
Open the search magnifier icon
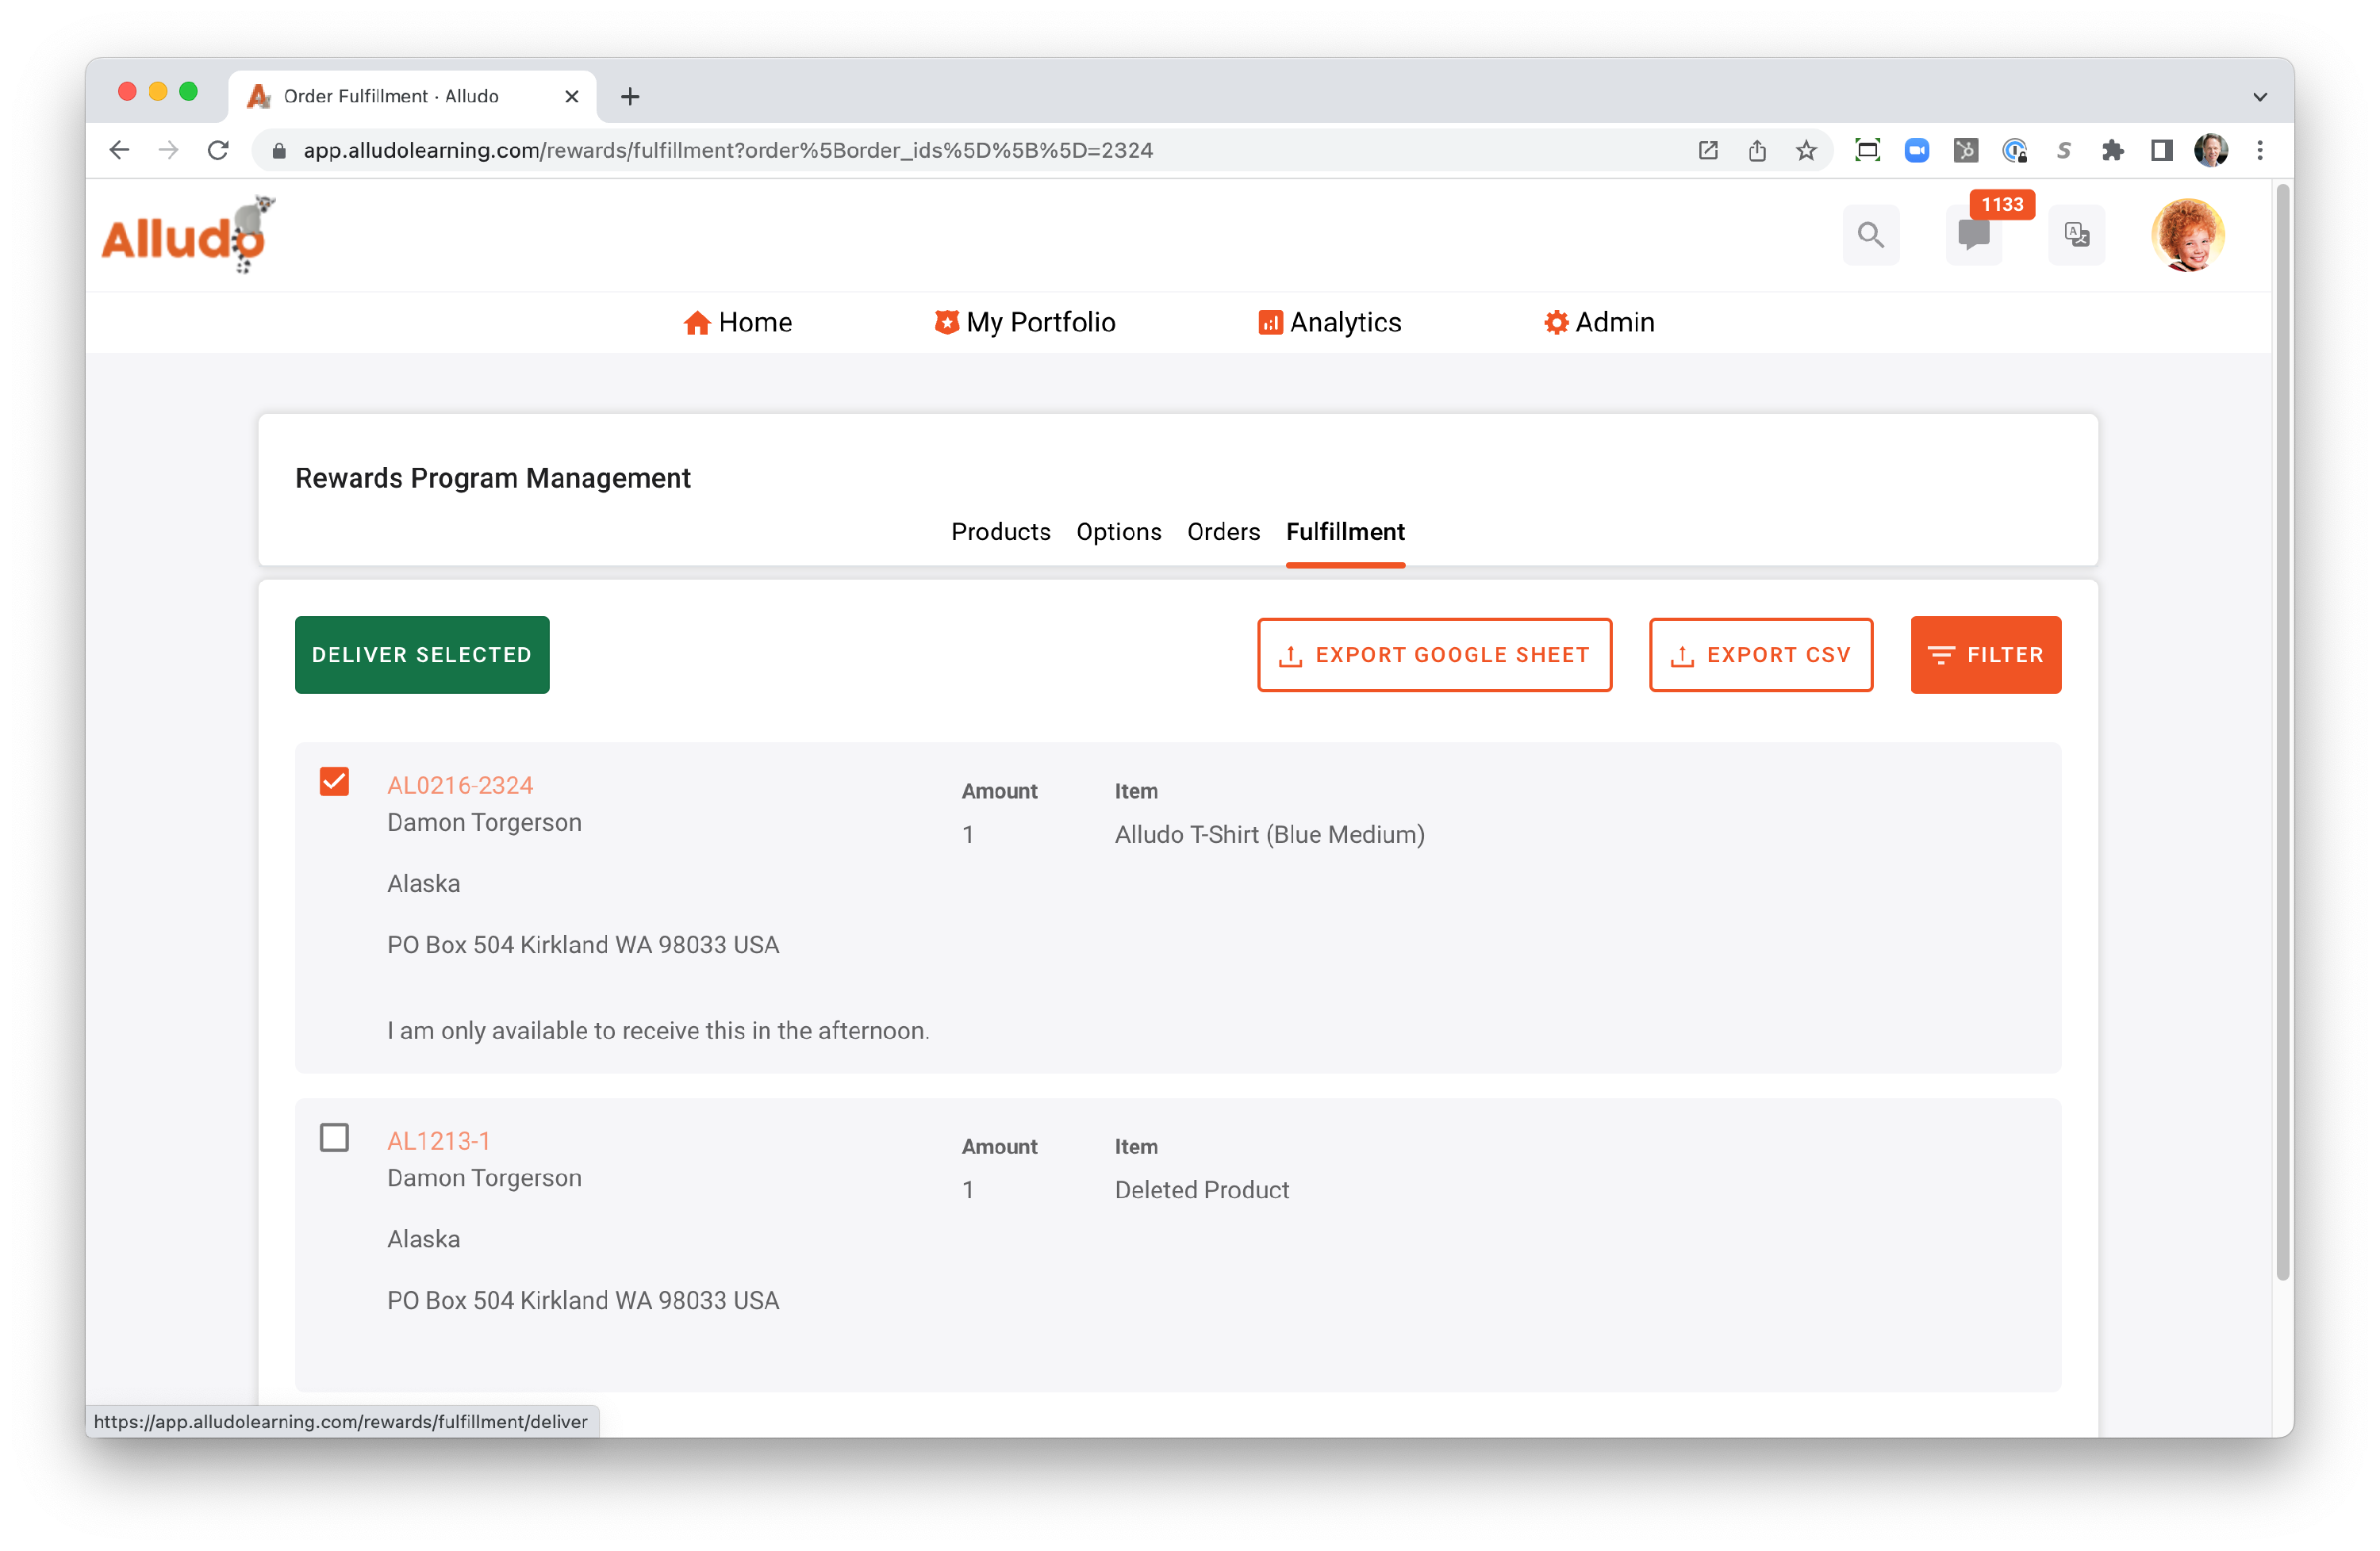point(1870,235)
